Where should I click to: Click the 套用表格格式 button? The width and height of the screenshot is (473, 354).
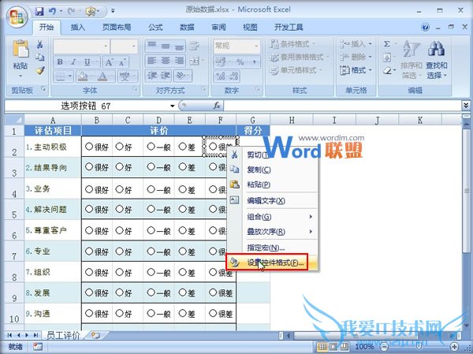tap(299, 58)
